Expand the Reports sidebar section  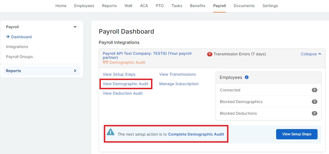(42, 71)
